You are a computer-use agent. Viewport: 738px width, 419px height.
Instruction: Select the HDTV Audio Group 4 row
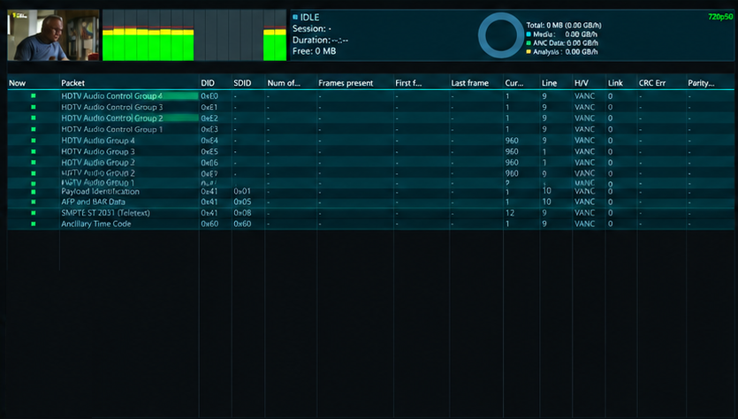point(371,141)
